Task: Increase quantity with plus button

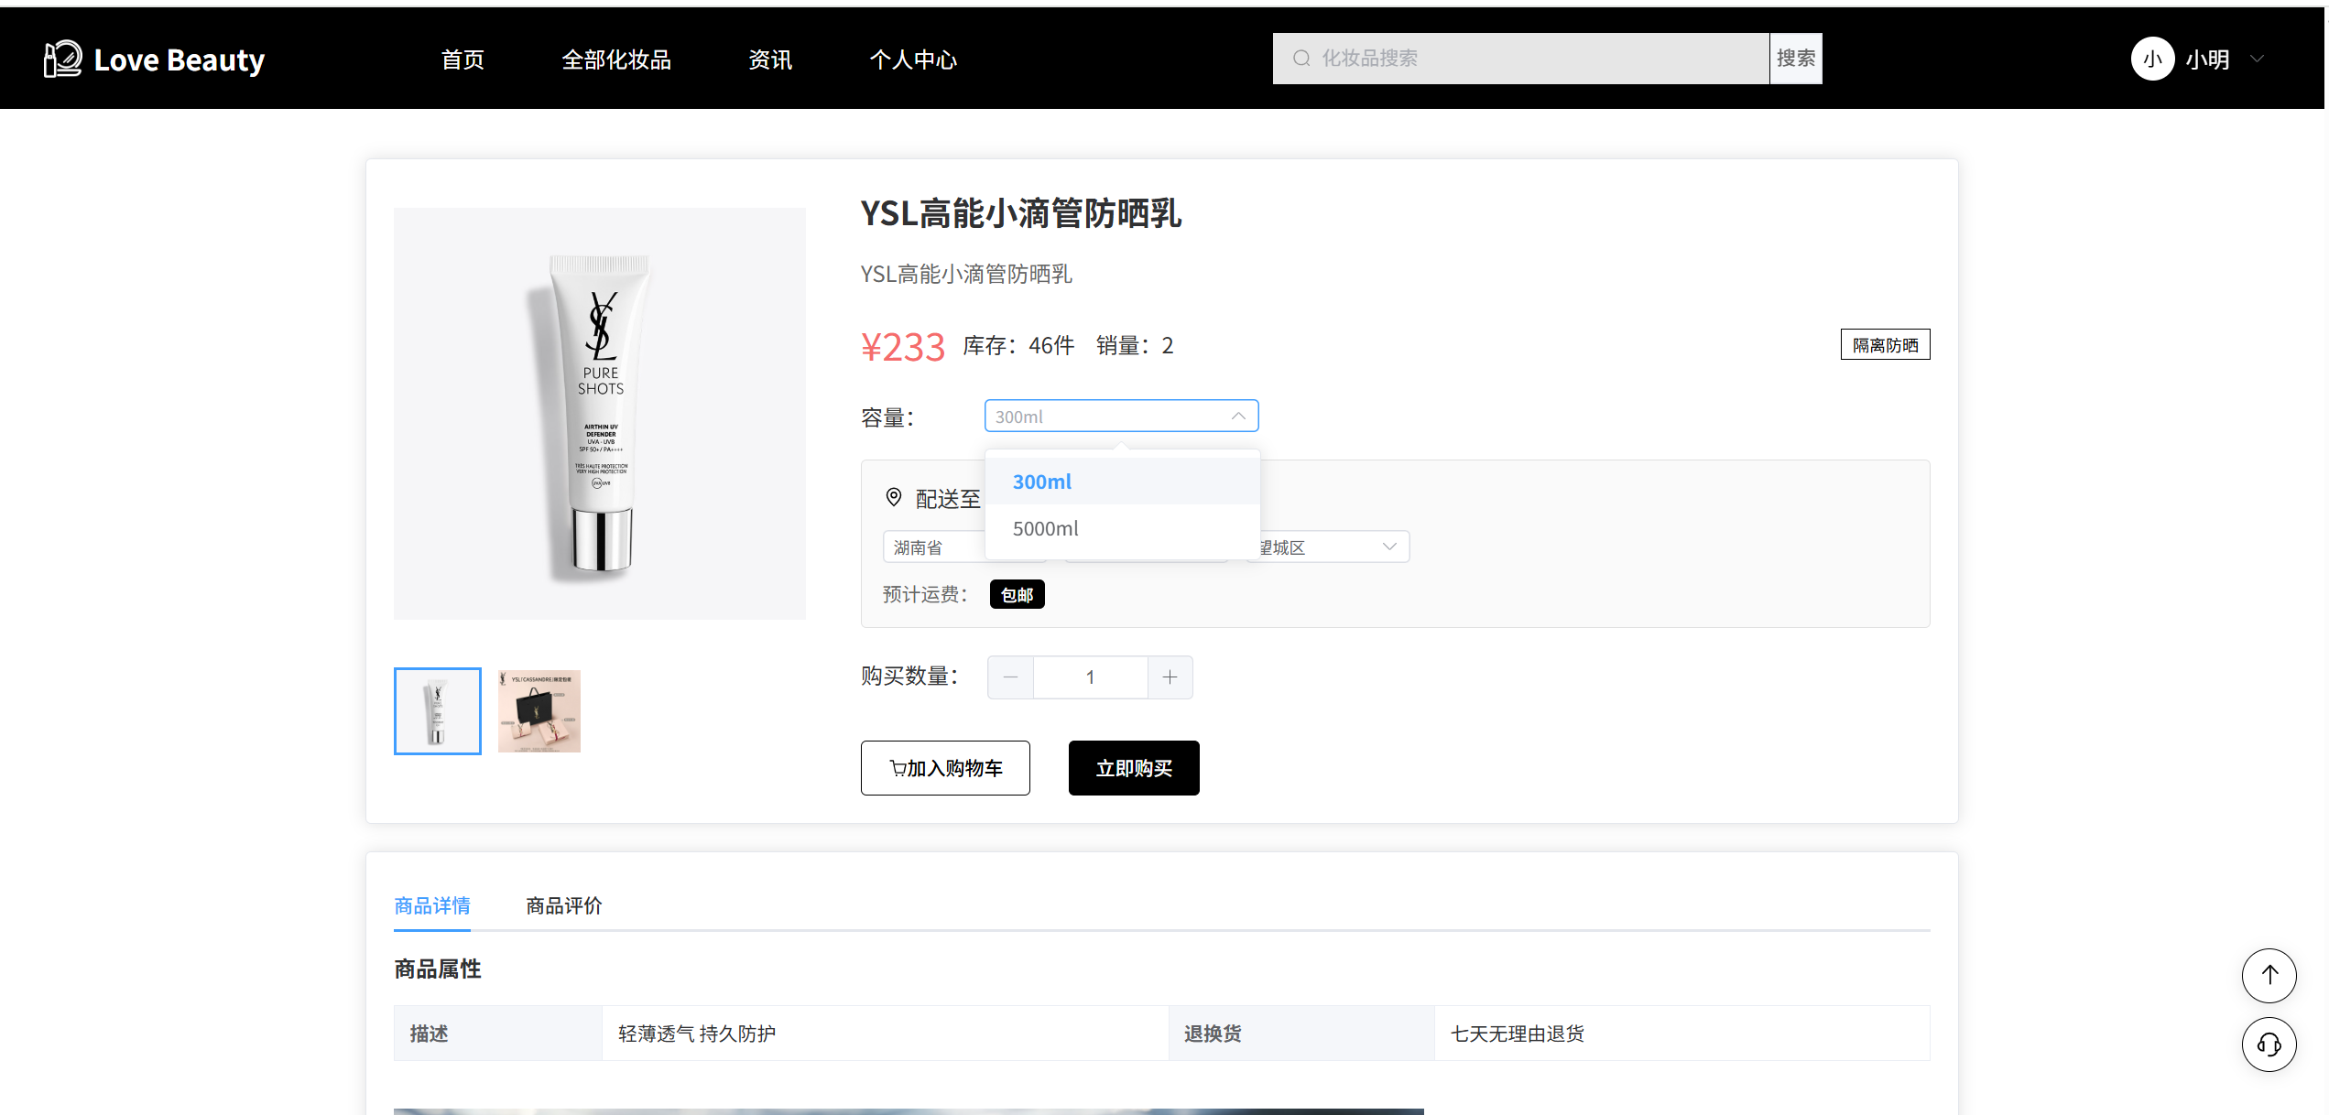Action: [1170, 677]
